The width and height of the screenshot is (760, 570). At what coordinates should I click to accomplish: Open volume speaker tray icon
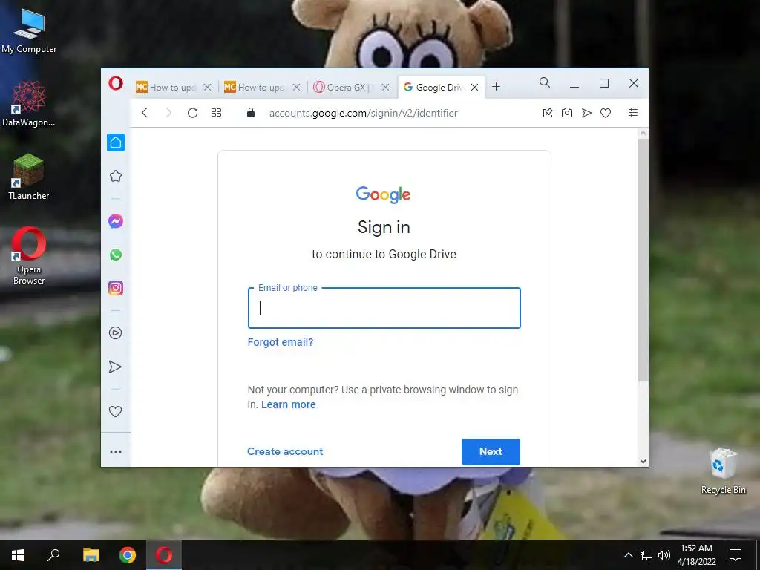click(x=664, y=555)
